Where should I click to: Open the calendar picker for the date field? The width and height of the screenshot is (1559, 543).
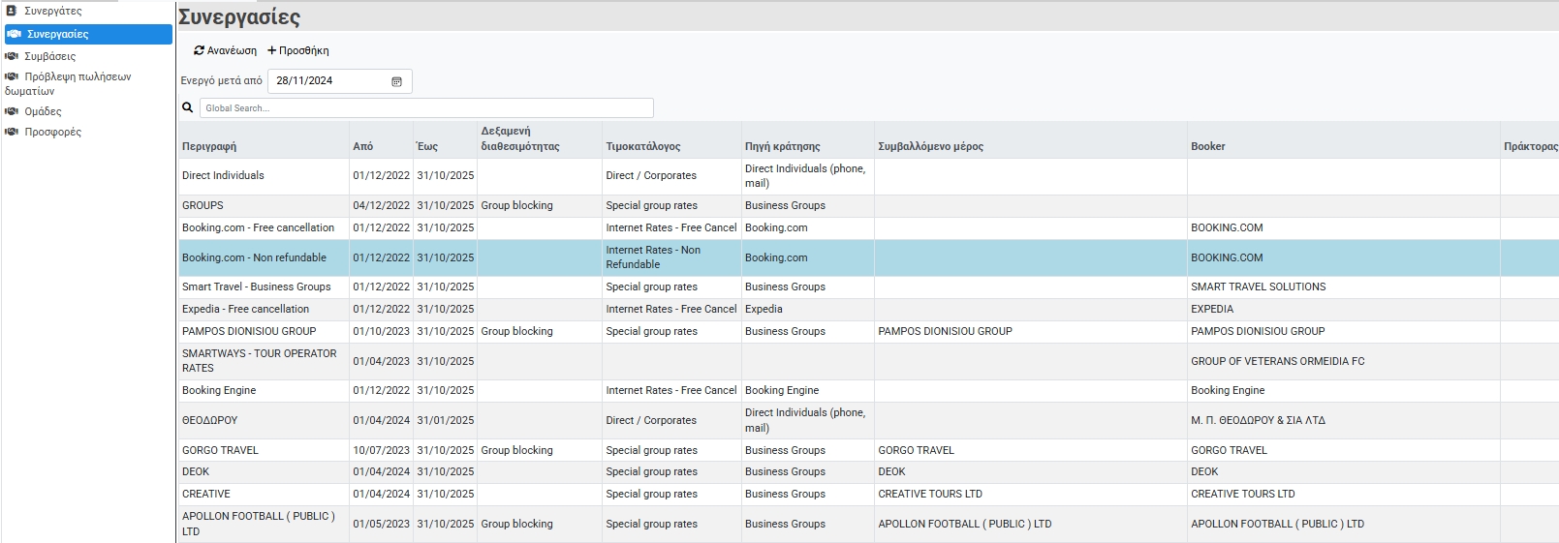point(396,81)
